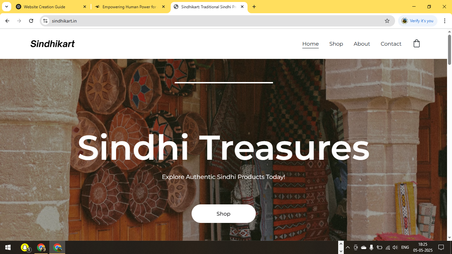The width and height of the screenshot is (452, 254).
Task: Open a new browser tab
Action: (254, 7)
